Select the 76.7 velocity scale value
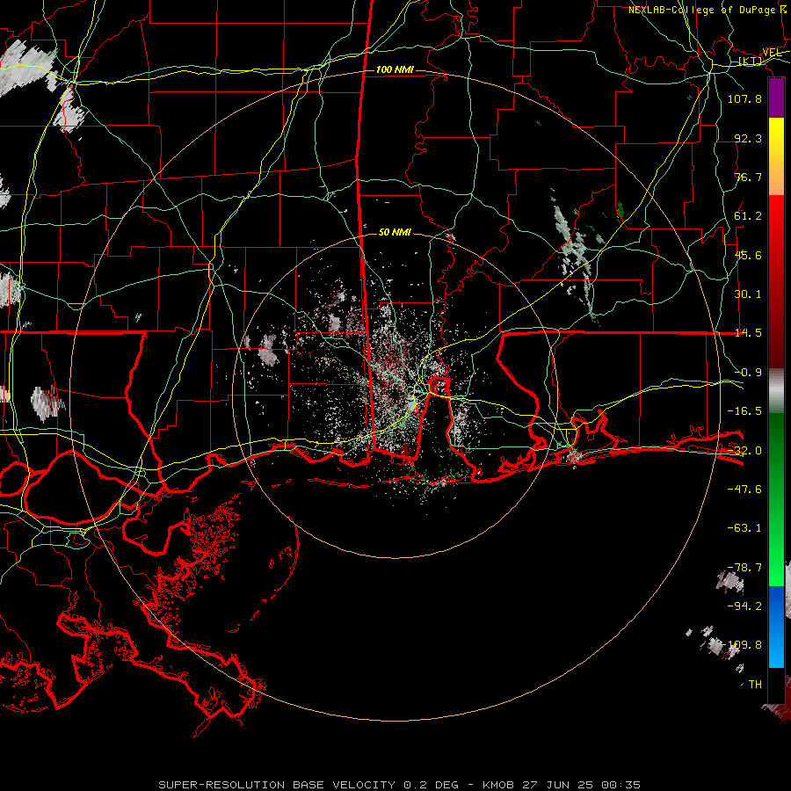 tap(748, 177)
